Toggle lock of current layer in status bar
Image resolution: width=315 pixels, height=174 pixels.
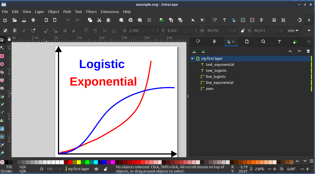106,169
